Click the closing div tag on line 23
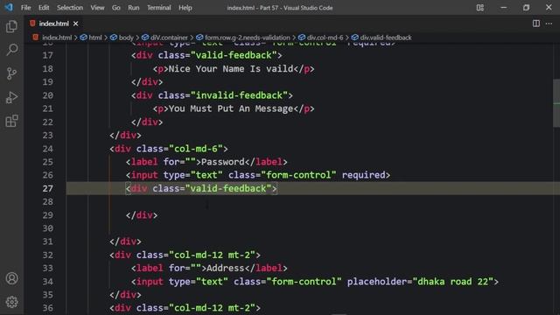The width and height of the screenshot is (560, 315). coord(125,136)
